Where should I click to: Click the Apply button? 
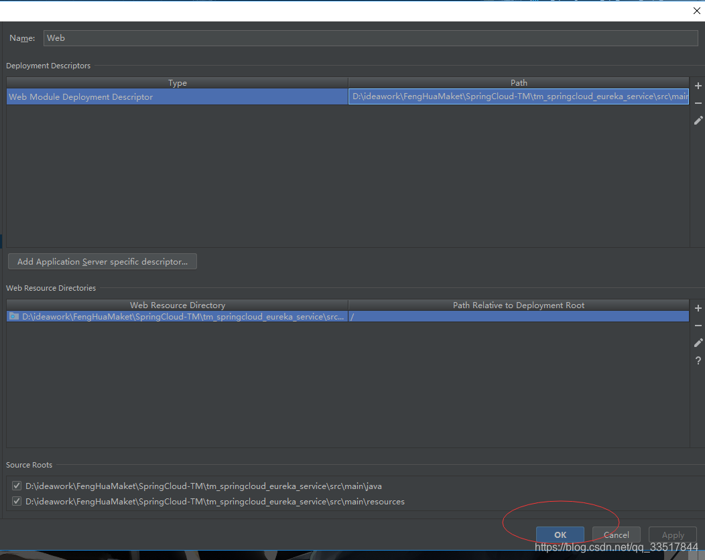point(672,535)
